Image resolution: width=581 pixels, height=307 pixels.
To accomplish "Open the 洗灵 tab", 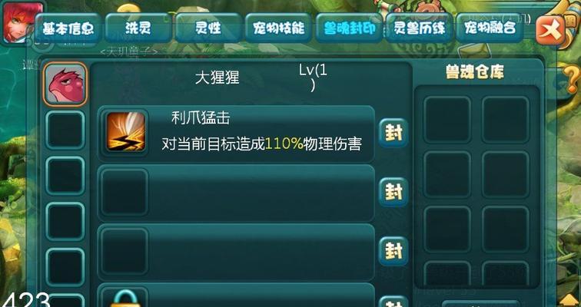I will point(138,28).
